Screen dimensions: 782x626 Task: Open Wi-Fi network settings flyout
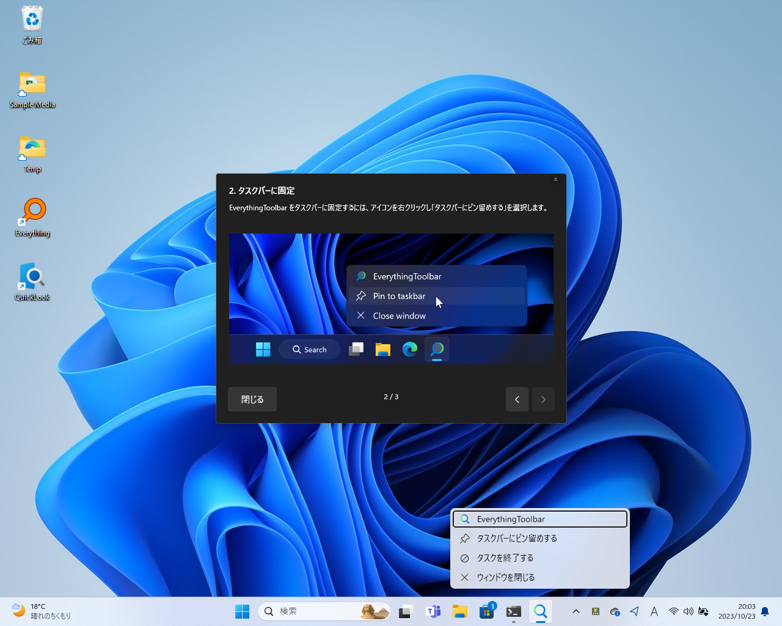point(674,611)
